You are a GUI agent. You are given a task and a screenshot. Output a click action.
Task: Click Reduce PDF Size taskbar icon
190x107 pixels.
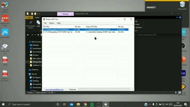pos(106,104)
